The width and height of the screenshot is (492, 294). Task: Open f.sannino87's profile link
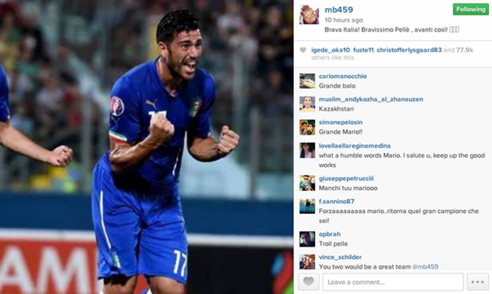point(336,201)
